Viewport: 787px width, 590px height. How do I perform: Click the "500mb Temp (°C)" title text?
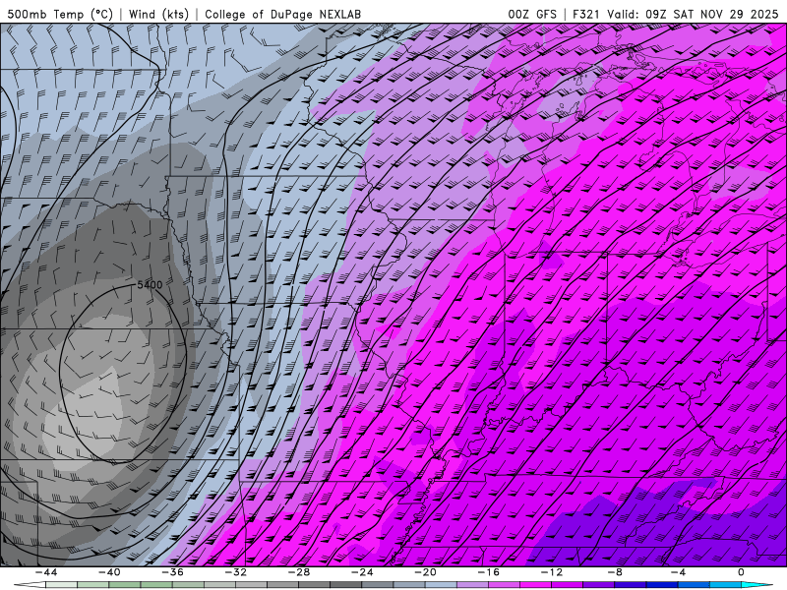(x=60, y=14)
